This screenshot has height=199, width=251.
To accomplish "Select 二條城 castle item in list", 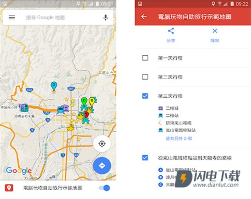I will pyautogui.click(x=168, y=108).
